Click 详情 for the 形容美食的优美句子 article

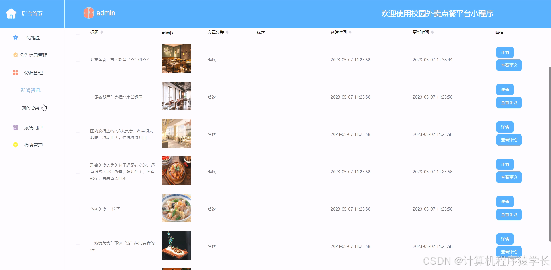click(x=505, y=164)
